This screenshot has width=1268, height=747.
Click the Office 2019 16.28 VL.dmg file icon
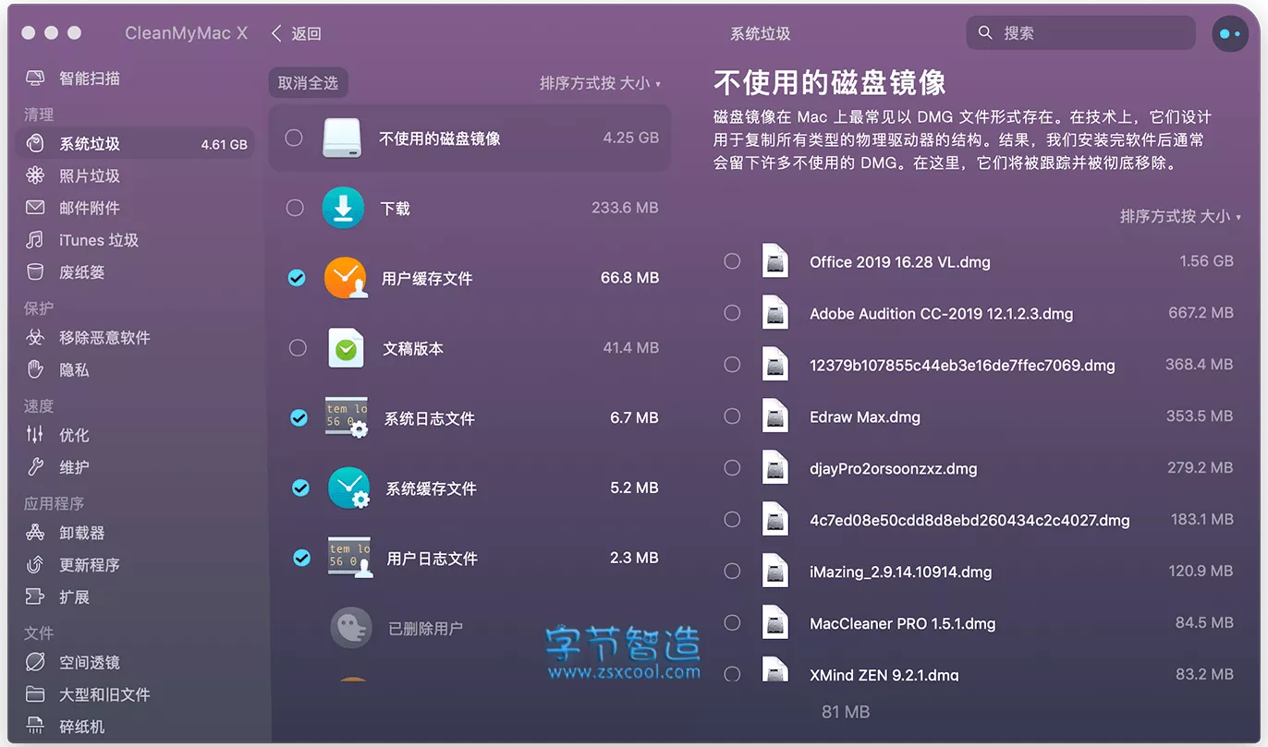[x=775, y=261]
